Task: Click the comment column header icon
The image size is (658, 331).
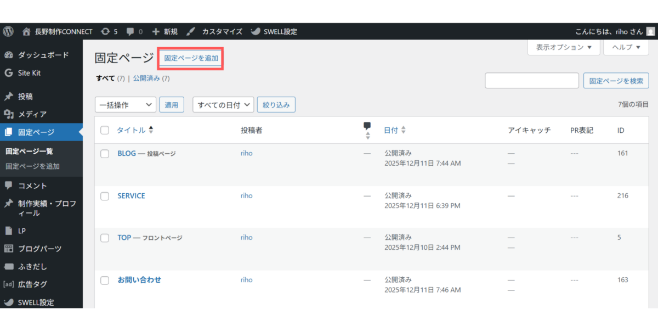Action: point(367,126)
